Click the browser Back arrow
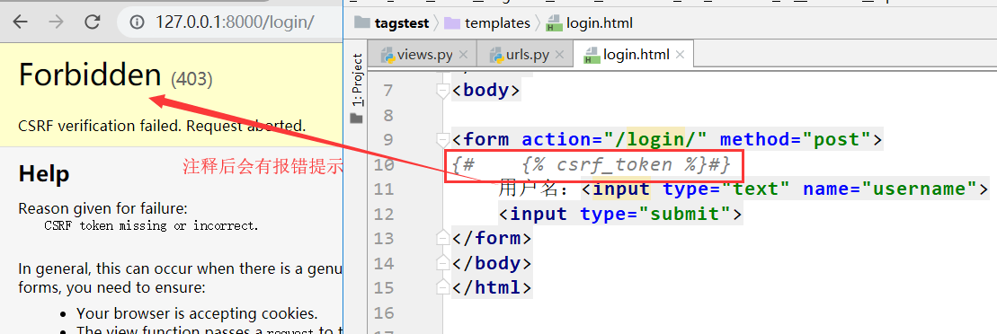Image resolution: width=997 pixels, height=334 pixels. point(21,22)
